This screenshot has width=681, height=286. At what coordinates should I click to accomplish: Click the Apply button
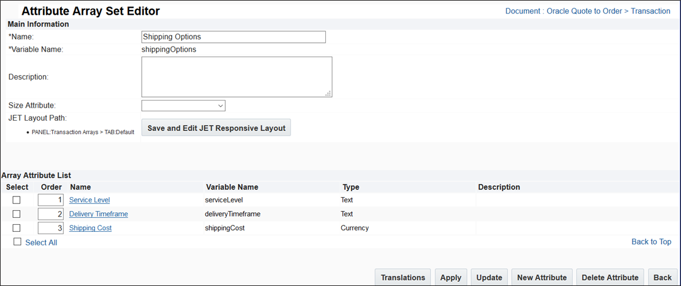coord(451,277)
